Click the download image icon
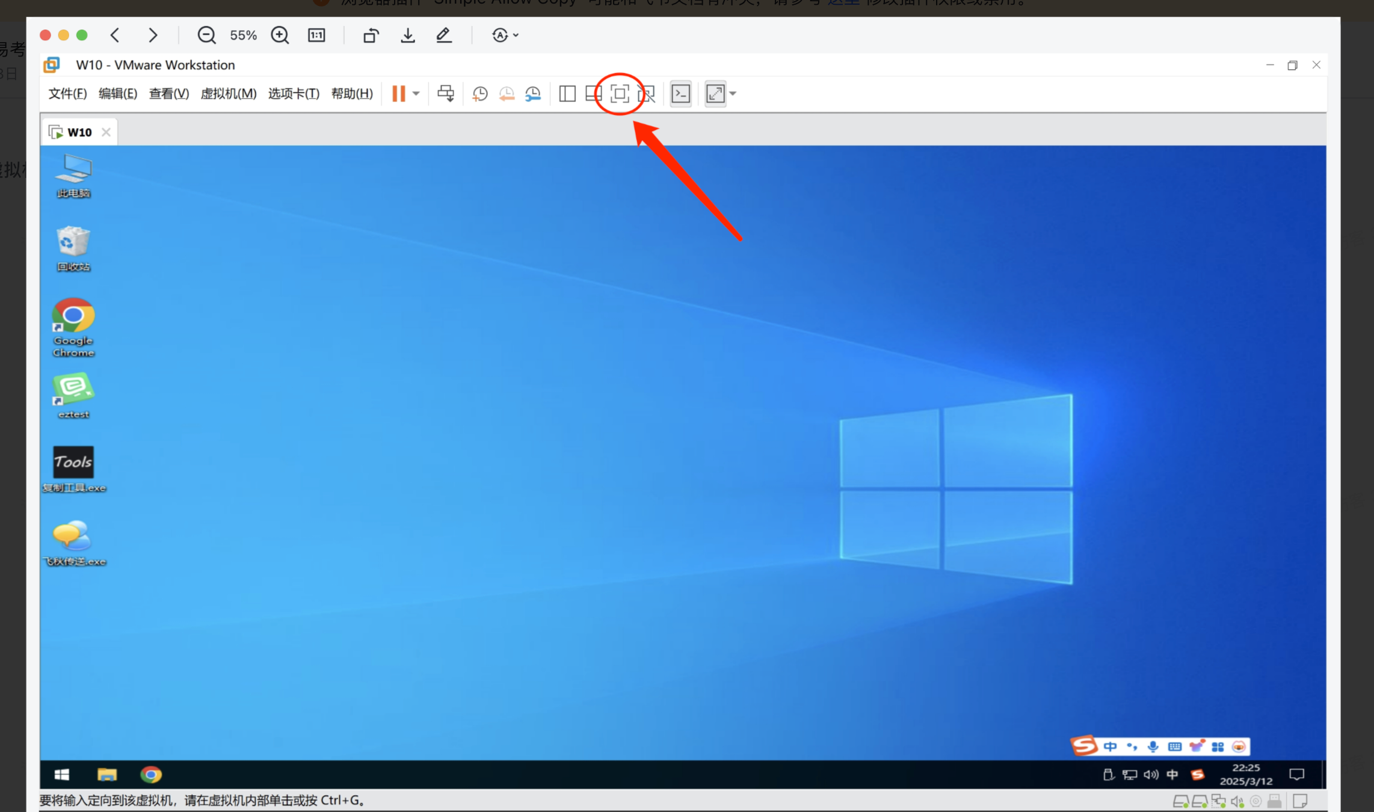The width and height of the screenshot is (1374, 812). [408, 35]
